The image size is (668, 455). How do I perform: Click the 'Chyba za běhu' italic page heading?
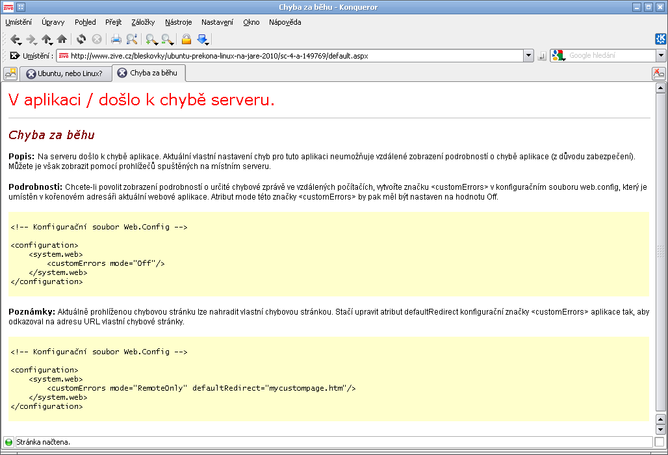(x=51, y=135)
